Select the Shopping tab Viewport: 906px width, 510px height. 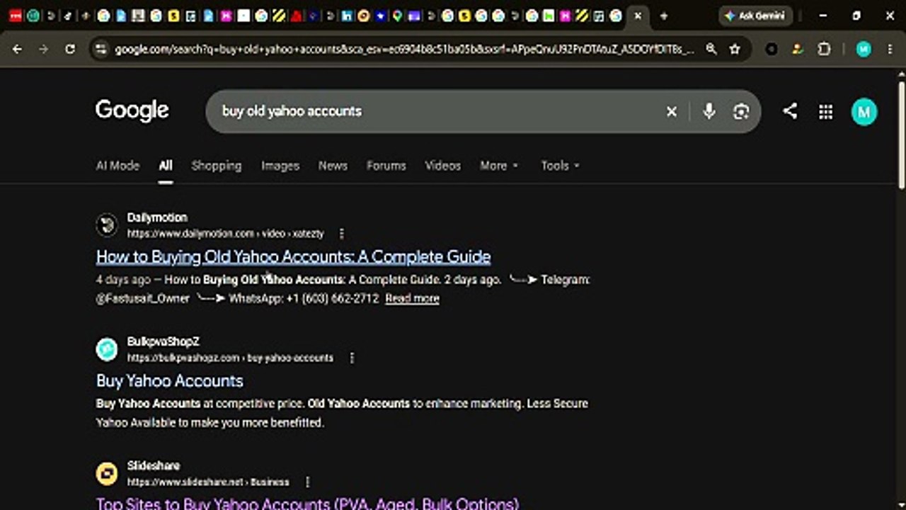[x=216, y=165]
